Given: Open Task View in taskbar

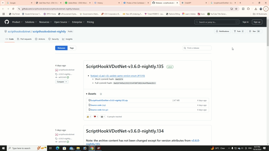Looking at the screenshot, I should pos(50,148).
